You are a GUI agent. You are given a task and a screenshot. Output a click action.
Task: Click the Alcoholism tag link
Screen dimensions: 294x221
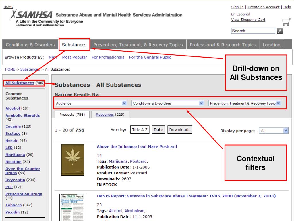pyautogui.click(x=134, y=211)
